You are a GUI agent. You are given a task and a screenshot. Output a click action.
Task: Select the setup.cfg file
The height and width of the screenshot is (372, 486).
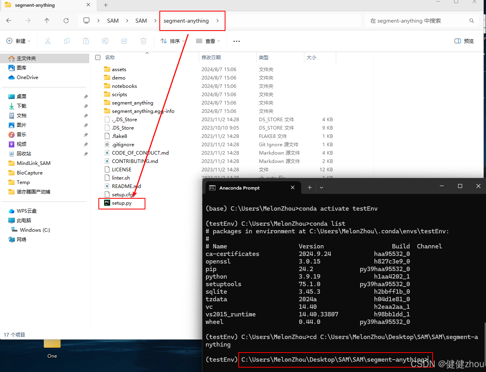click(118, 194)
